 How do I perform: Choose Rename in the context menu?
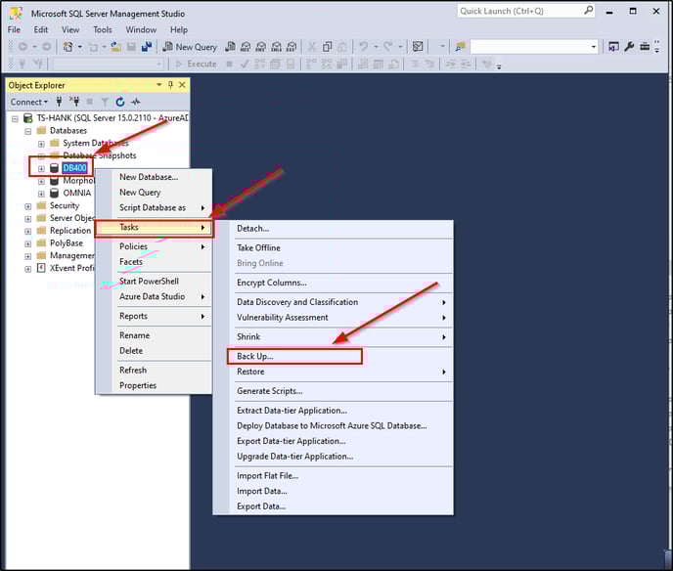pyautogui.click(x=154, y=335)
